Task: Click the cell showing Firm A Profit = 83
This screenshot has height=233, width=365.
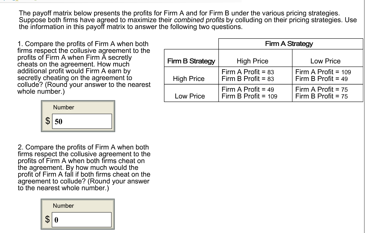Action: point(248,72)
